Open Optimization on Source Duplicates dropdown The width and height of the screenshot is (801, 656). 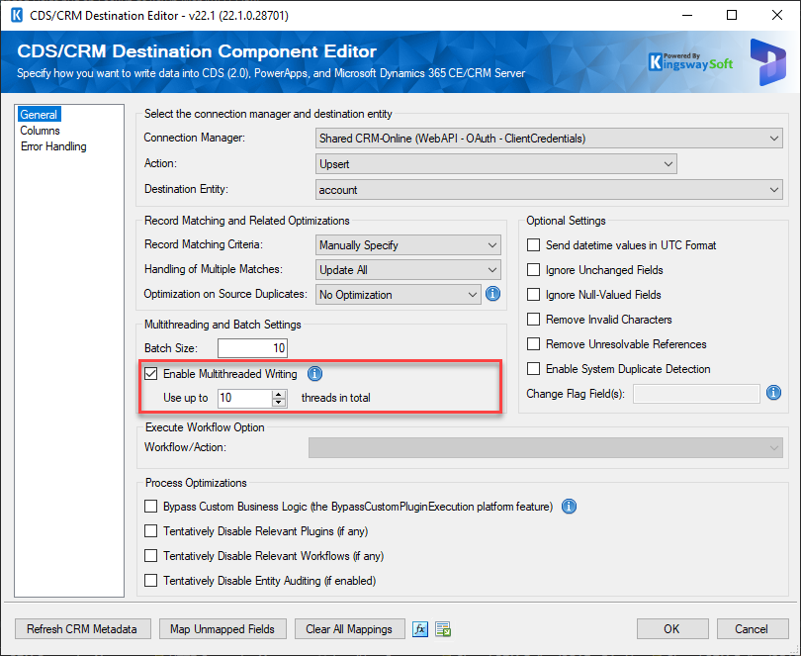click(398, 295)
